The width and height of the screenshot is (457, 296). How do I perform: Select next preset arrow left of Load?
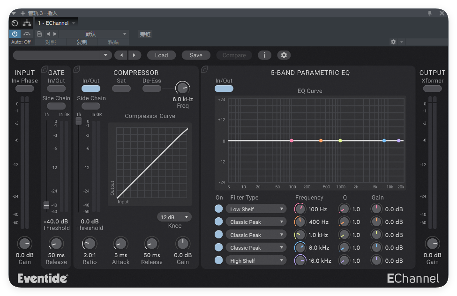135,55
